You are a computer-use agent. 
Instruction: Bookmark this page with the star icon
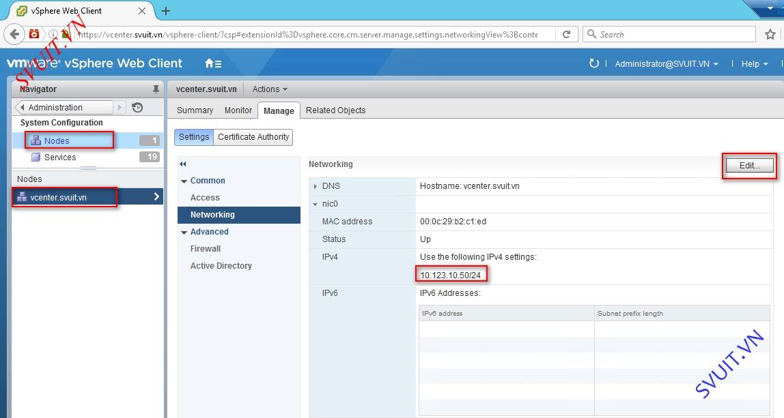pos(770,35)
